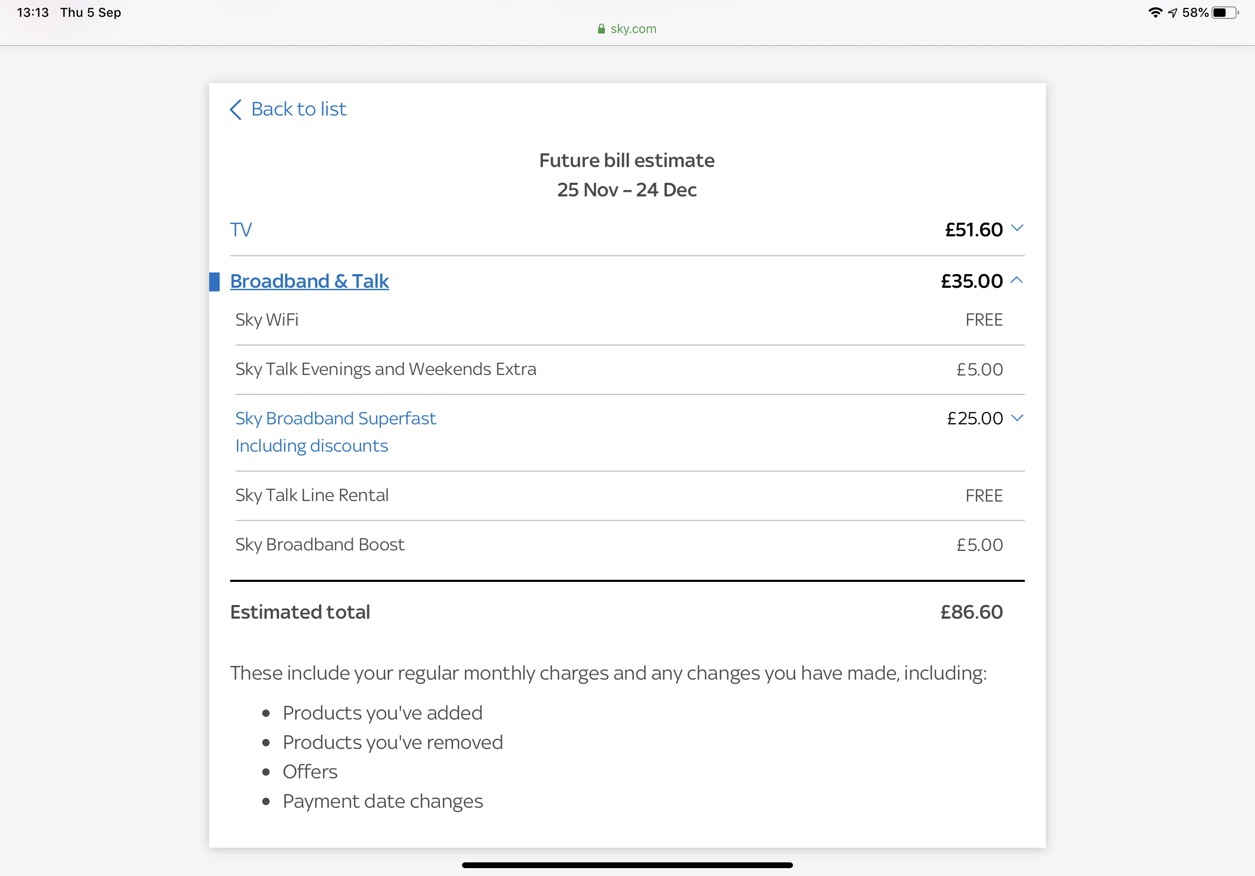Screen dimensions: 1255x876
Task: Open the Back to list link
Action: (x=299, y=109)
